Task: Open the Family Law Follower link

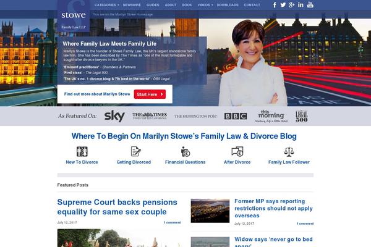Action: tap(289, 162)
